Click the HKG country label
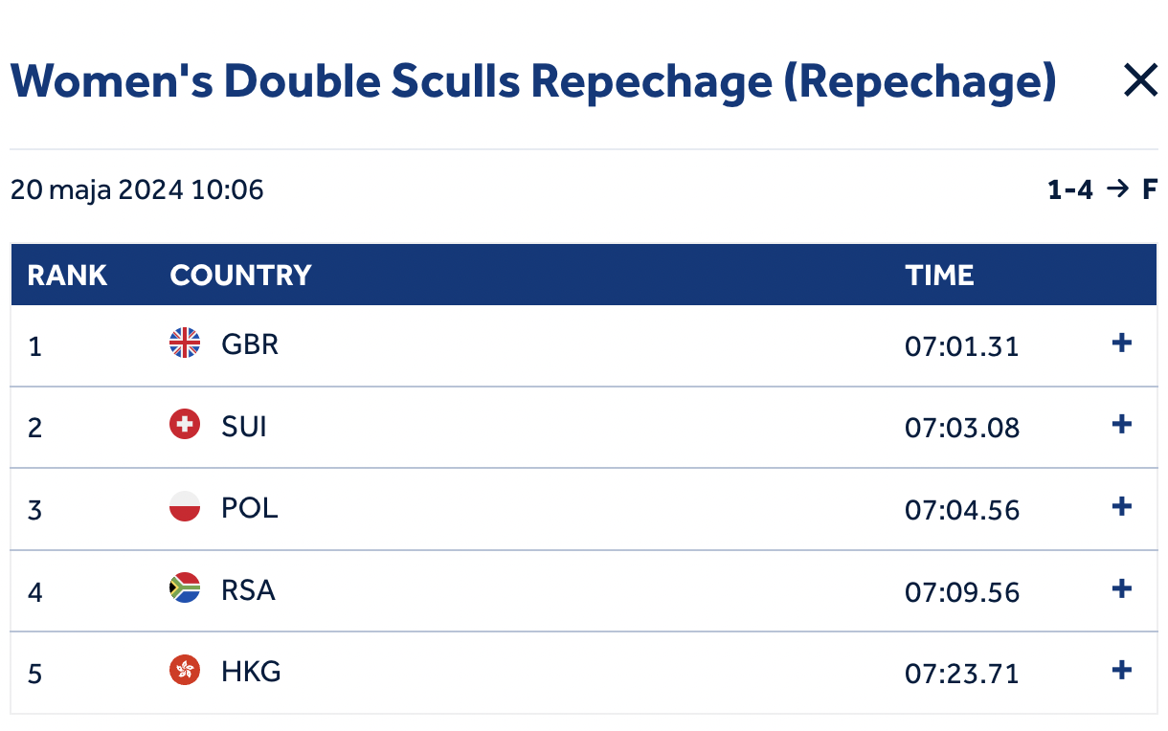Screen dimensions: 1168x731 point(251,672)
